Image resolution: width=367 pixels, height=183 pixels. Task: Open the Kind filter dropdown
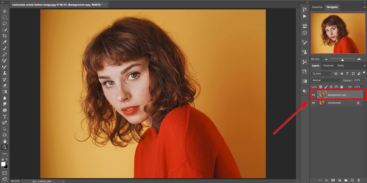tap(321, 73)
